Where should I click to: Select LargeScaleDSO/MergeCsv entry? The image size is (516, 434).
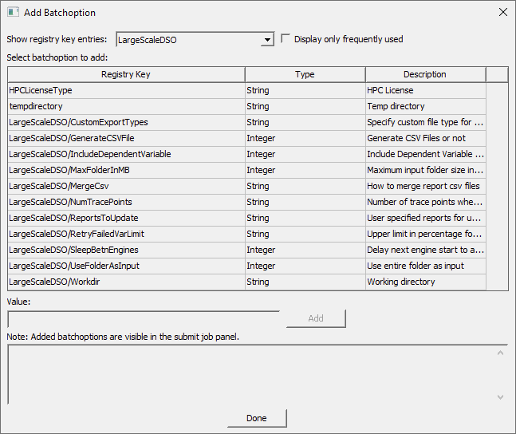[x=126, y=186]
